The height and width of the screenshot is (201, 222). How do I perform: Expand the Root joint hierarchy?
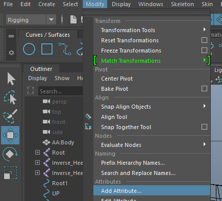[x=37, y=153]
